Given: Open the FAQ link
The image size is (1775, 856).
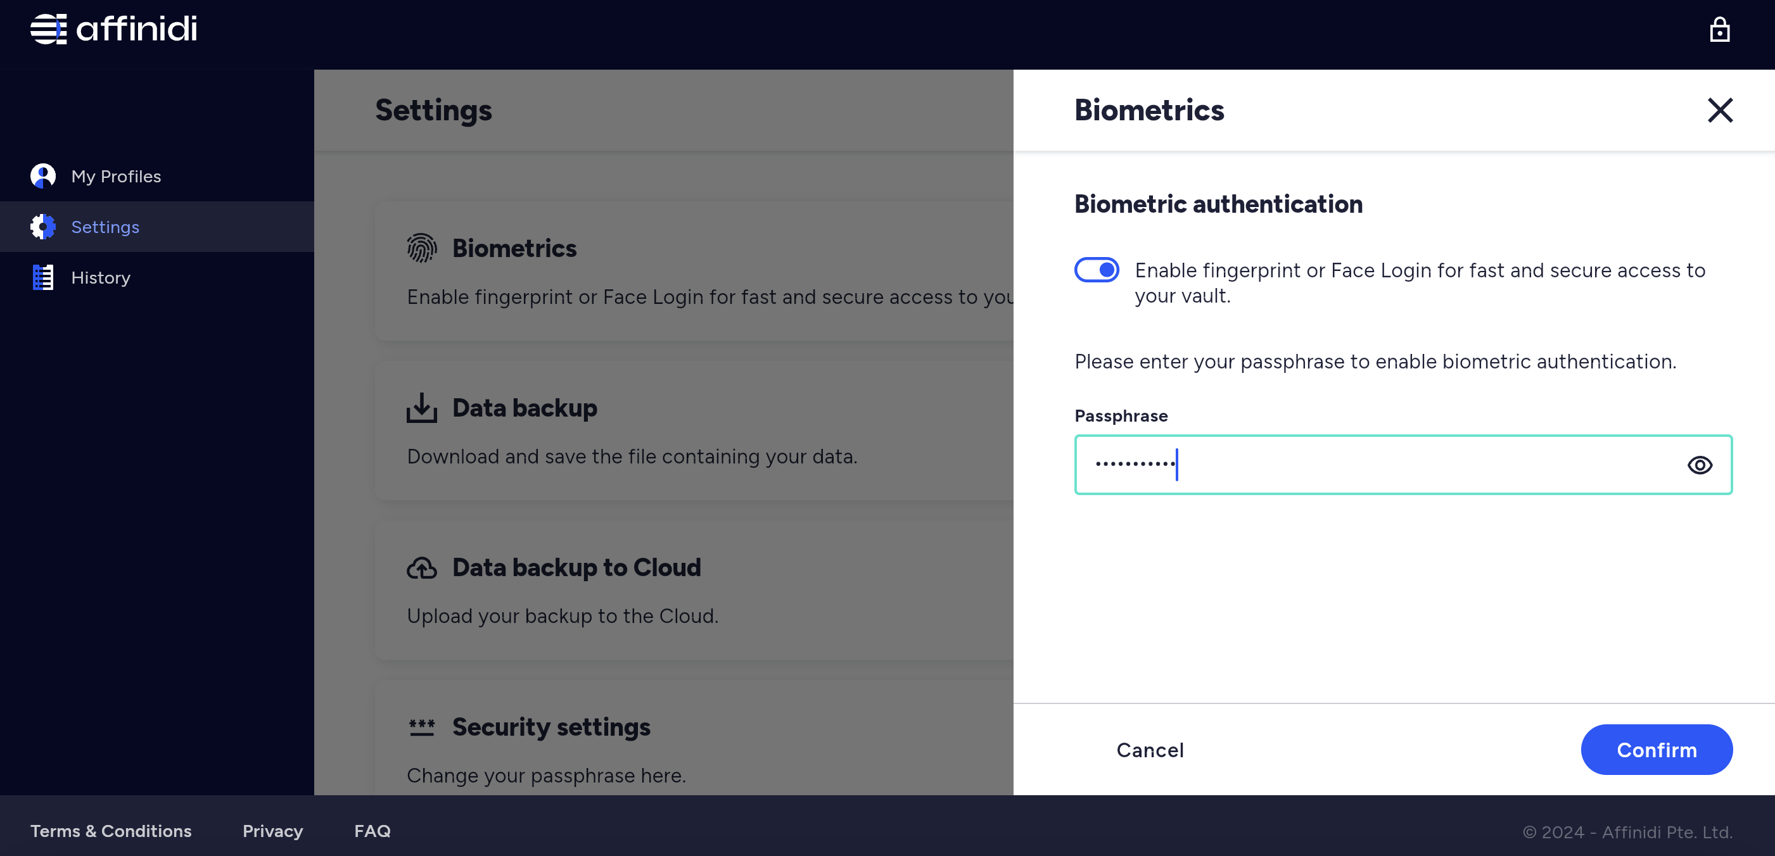Looking at the screenshot, I should coord(372,830).
